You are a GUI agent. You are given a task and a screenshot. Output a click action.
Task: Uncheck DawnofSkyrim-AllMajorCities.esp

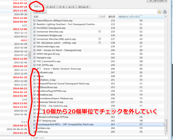pyautogui.click(x=35, y=21)
